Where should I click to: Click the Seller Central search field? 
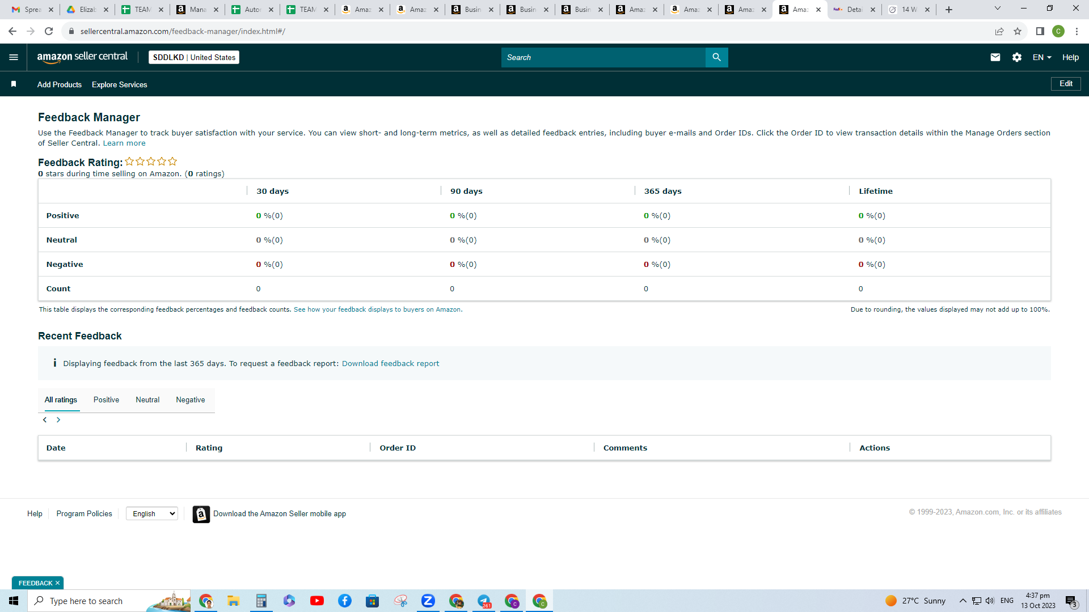pos(603,57)
